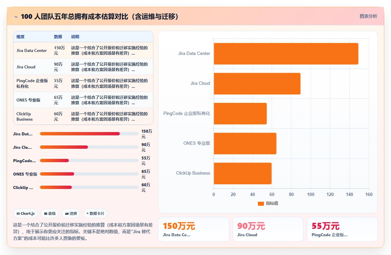Click the 0 axis tick label
Screen dimensions: 391x255
point(214,194)
